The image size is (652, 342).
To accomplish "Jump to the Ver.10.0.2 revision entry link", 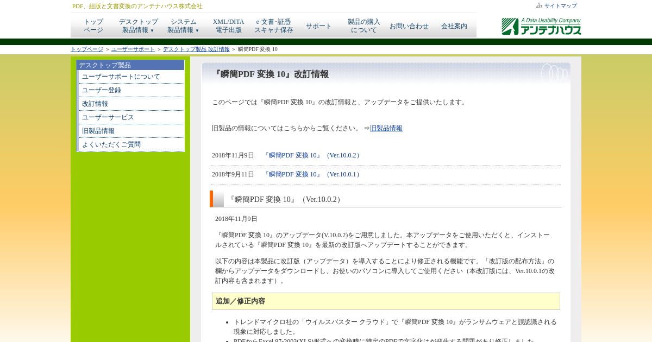I will (x=312, y=155).
